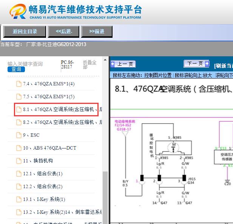Click document icon beside 7.5 entry
Screen dimensions: 233x224
(x=19, y=96)
